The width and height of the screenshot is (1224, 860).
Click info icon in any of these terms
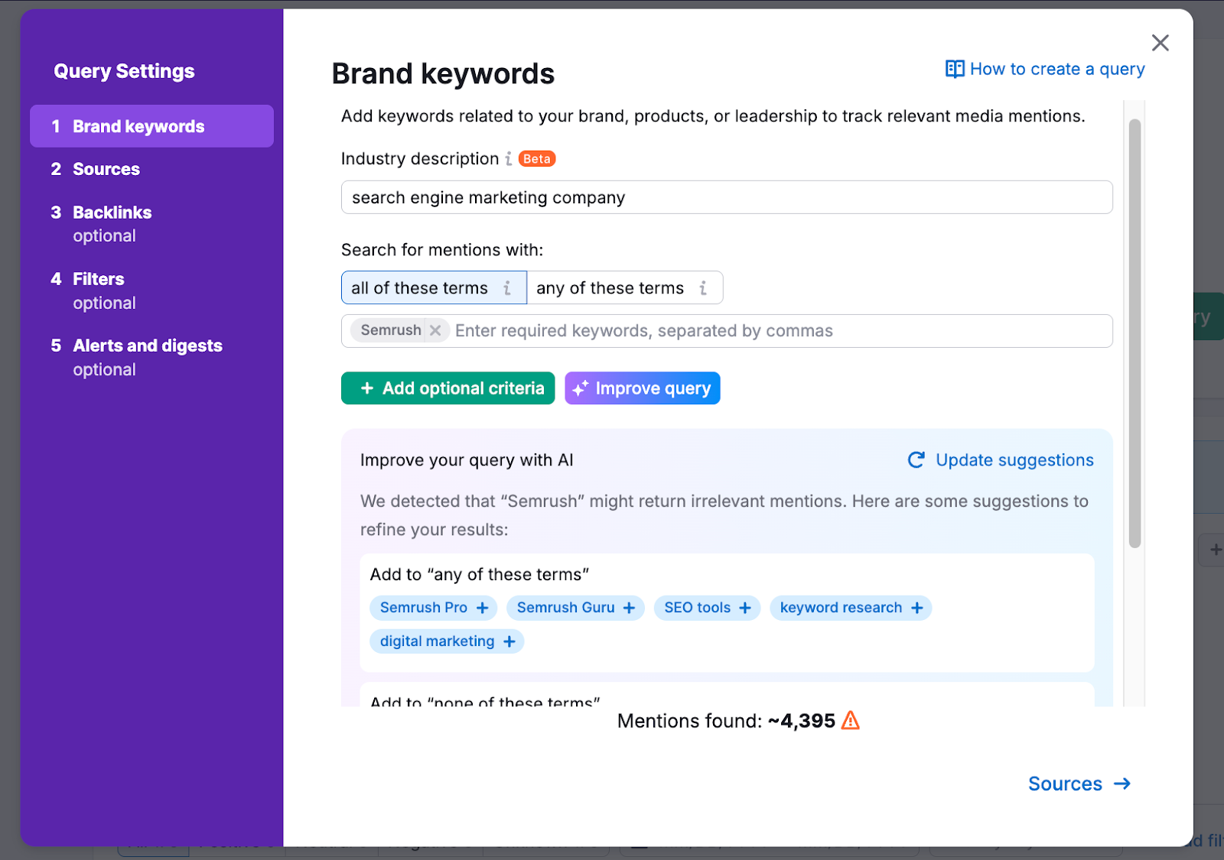coord(703,288)
